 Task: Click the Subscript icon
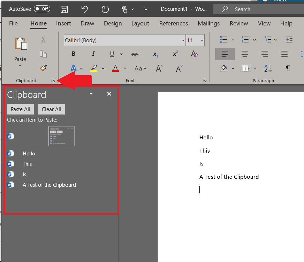tap(155, 54)
